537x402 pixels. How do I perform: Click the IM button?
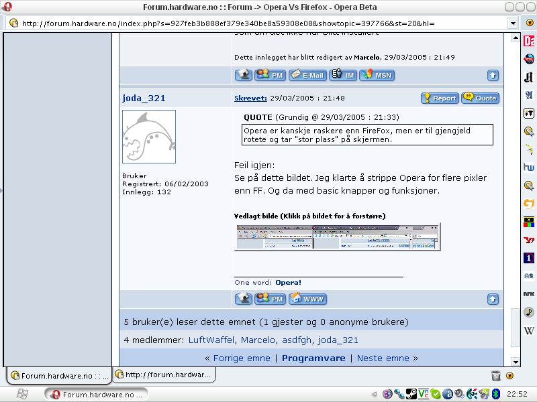tap(343, 75)
